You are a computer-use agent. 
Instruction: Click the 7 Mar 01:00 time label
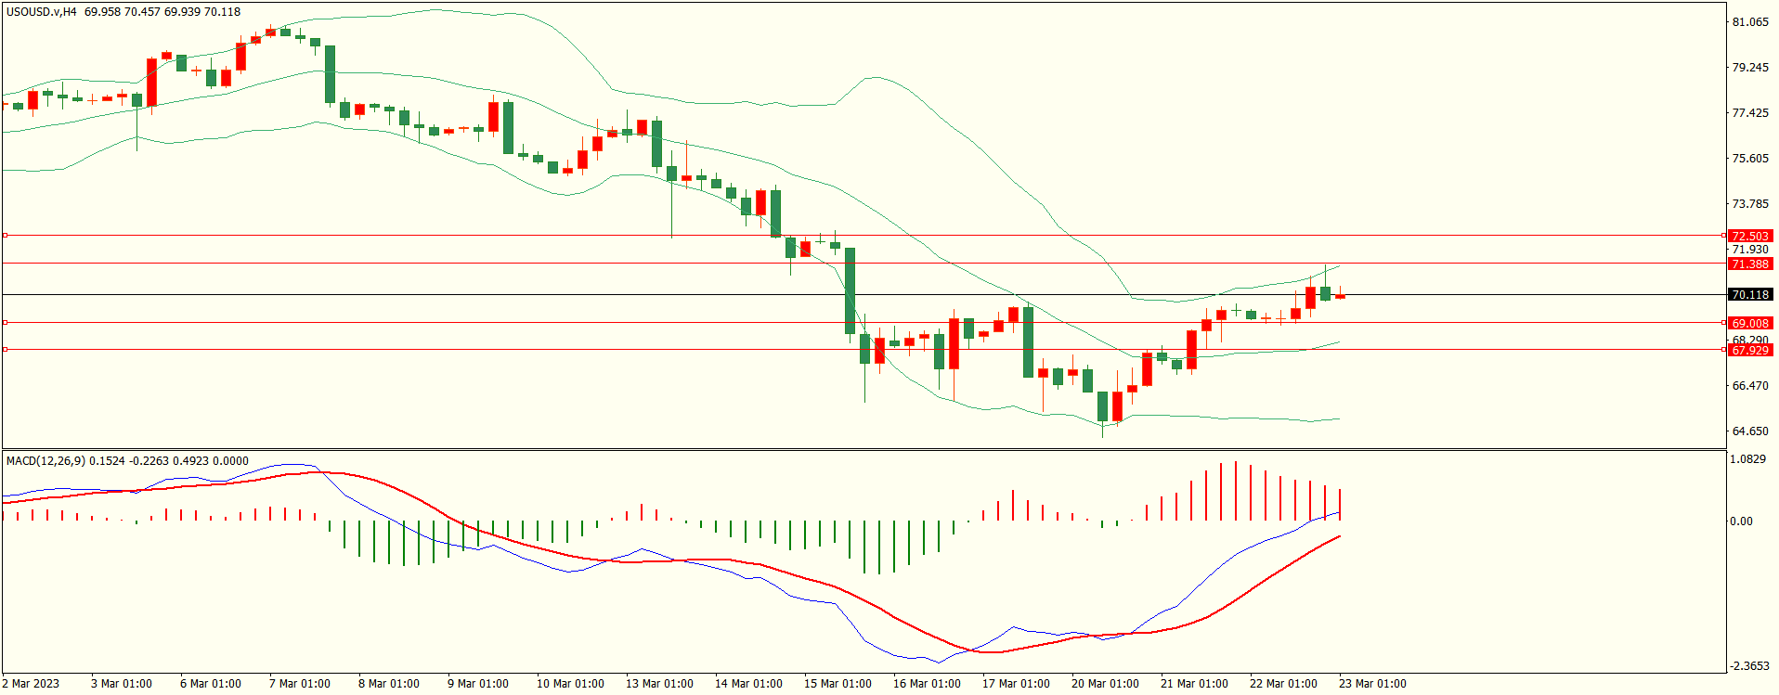(x=300, y=684)
